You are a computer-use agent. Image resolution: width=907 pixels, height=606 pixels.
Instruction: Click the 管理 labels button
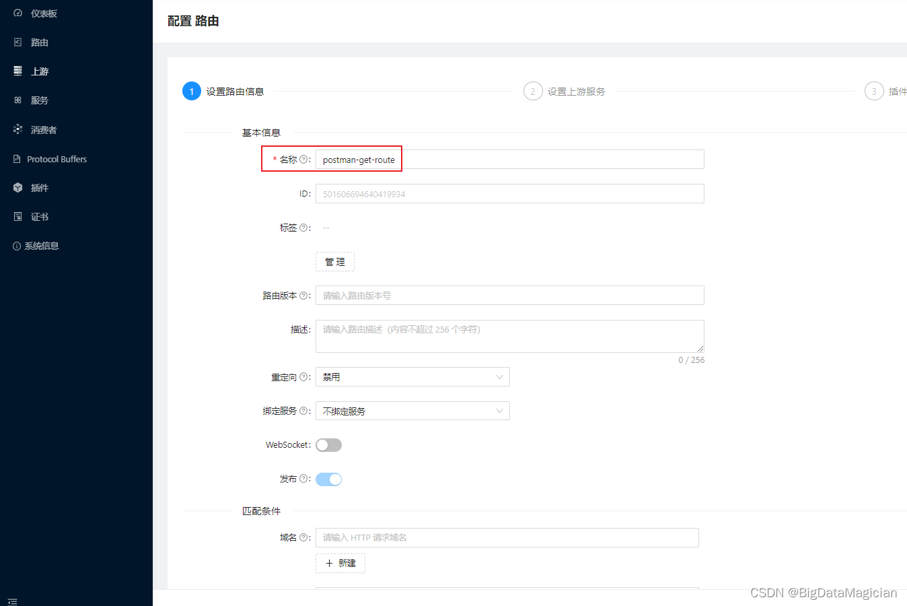[335, 262]
